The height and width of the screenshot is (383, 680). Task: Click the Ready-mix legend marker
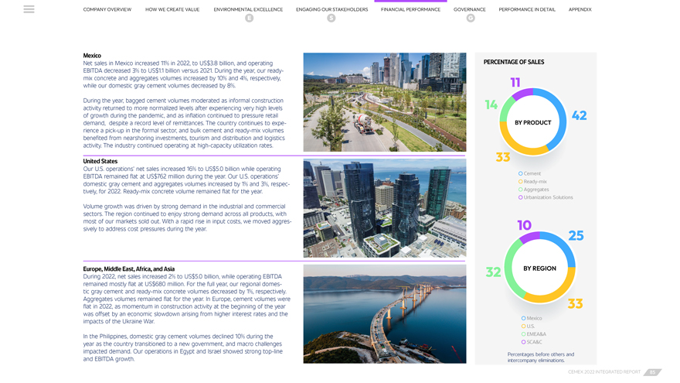coord(520,182)
